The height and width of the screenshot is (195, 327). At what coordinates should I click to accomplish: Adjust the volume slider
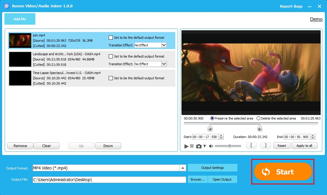(x=229, y=146)
